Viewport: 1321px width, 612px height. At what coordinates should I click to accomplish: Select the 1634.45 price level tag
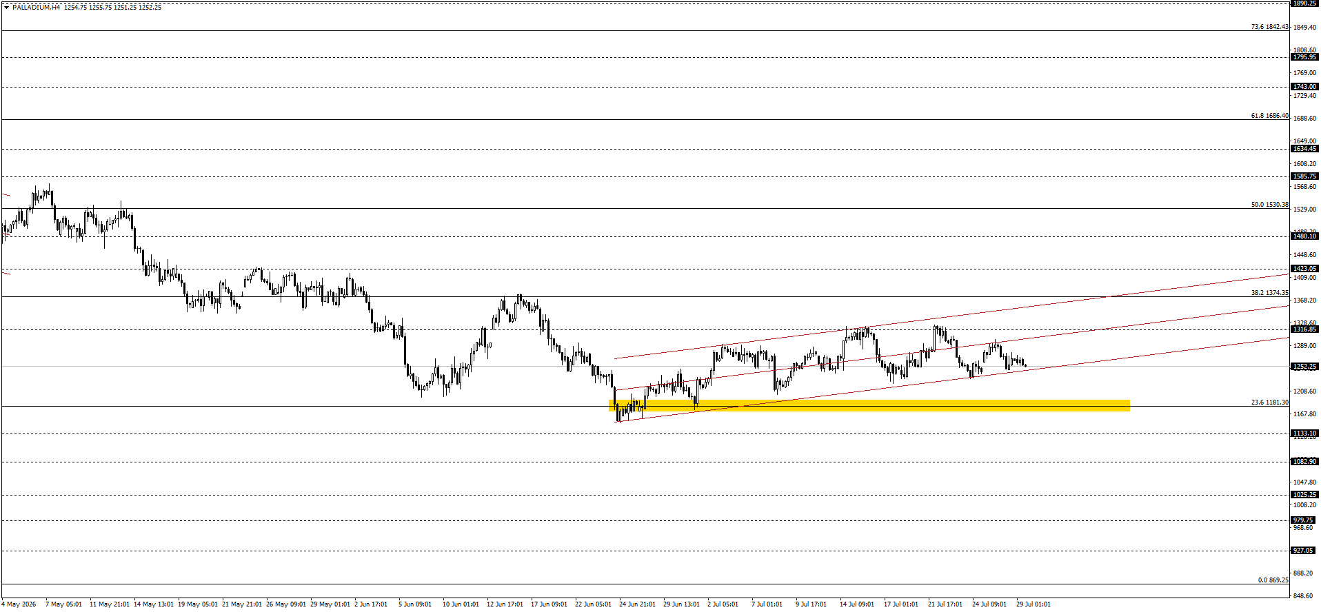coord(1304,149)
